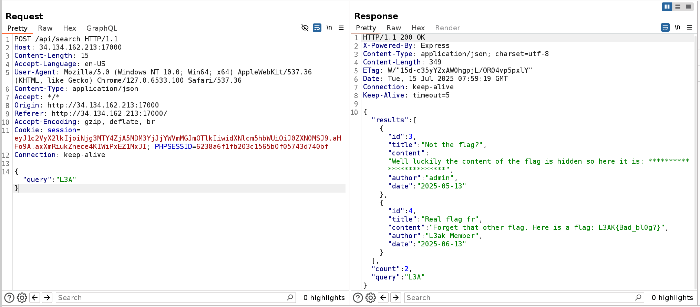Select combined tabbed layout icon
700x307 pixels.
click(688, 7)
